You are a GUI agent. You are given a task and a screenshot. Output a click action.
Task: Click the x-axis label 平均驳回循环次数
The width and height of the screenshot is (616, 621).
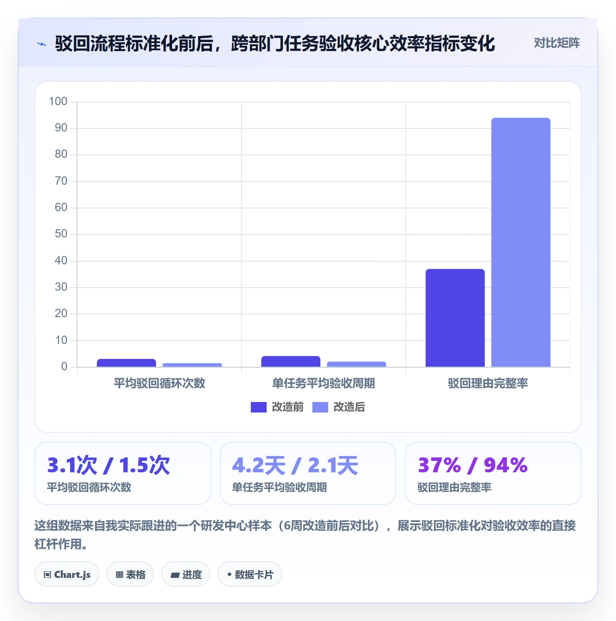pyautogui.click(x=159, y=384)
